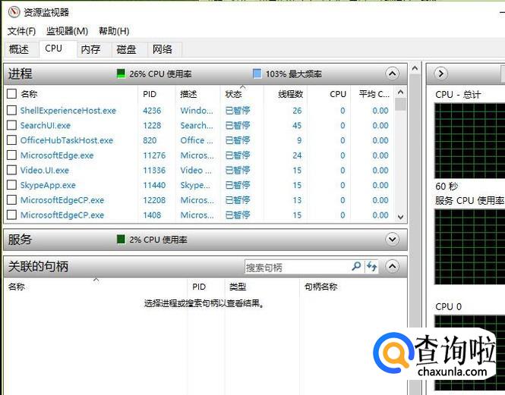
Task: Collapse the 进程 section with its chevron
Action: 393,74
